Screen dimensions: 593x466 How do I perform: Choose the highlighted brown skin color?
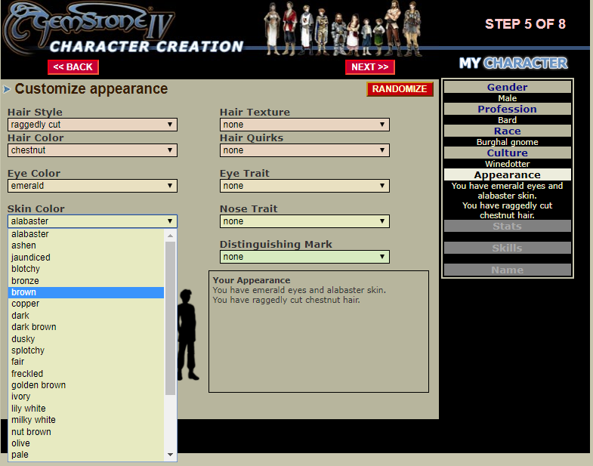coord(86,292)
